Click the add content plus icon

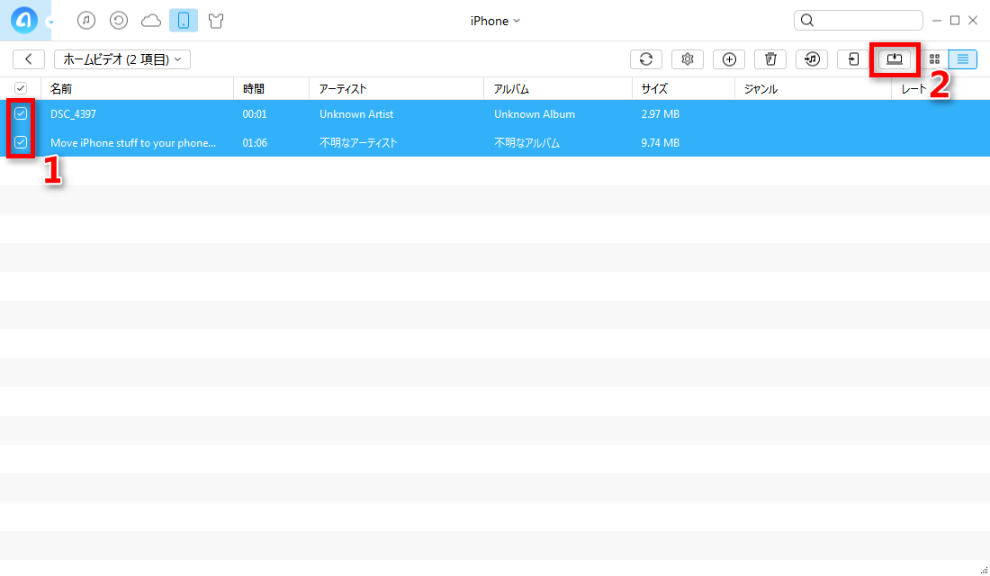[x=729, y=59]
